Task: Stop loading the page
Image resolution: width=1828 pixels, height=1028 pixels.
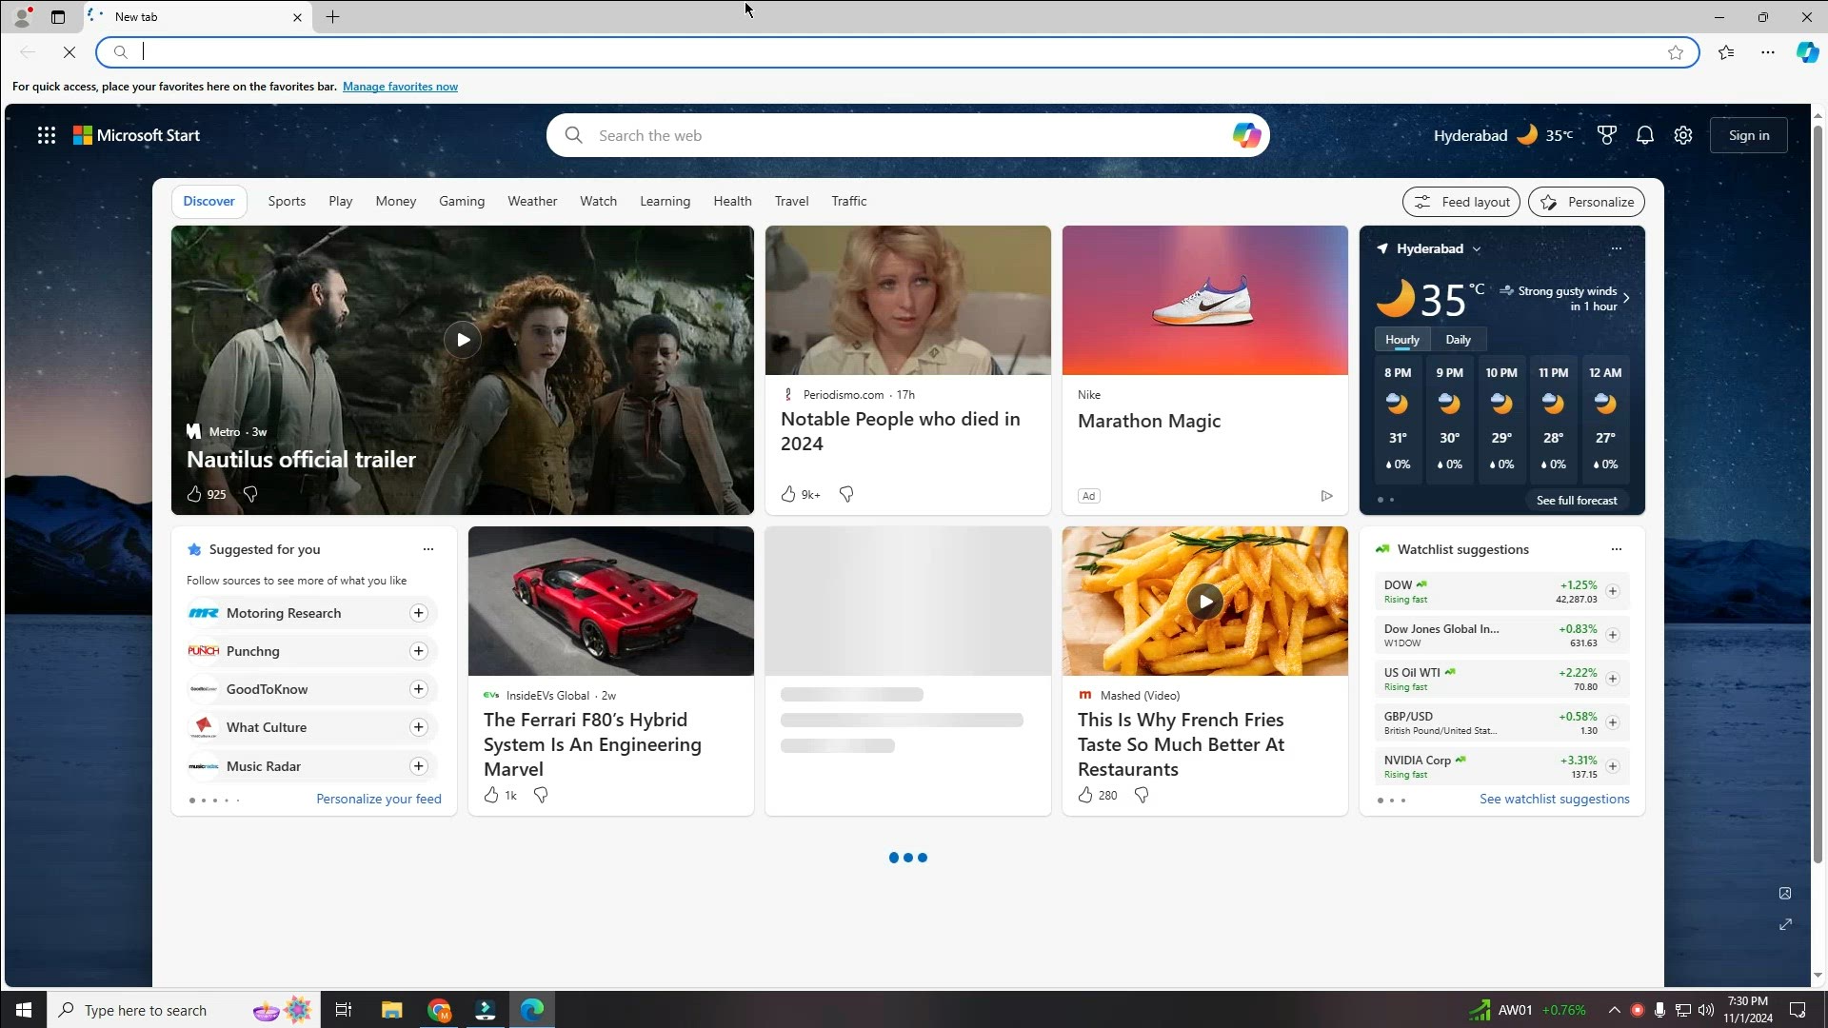Action: point(70,52)
